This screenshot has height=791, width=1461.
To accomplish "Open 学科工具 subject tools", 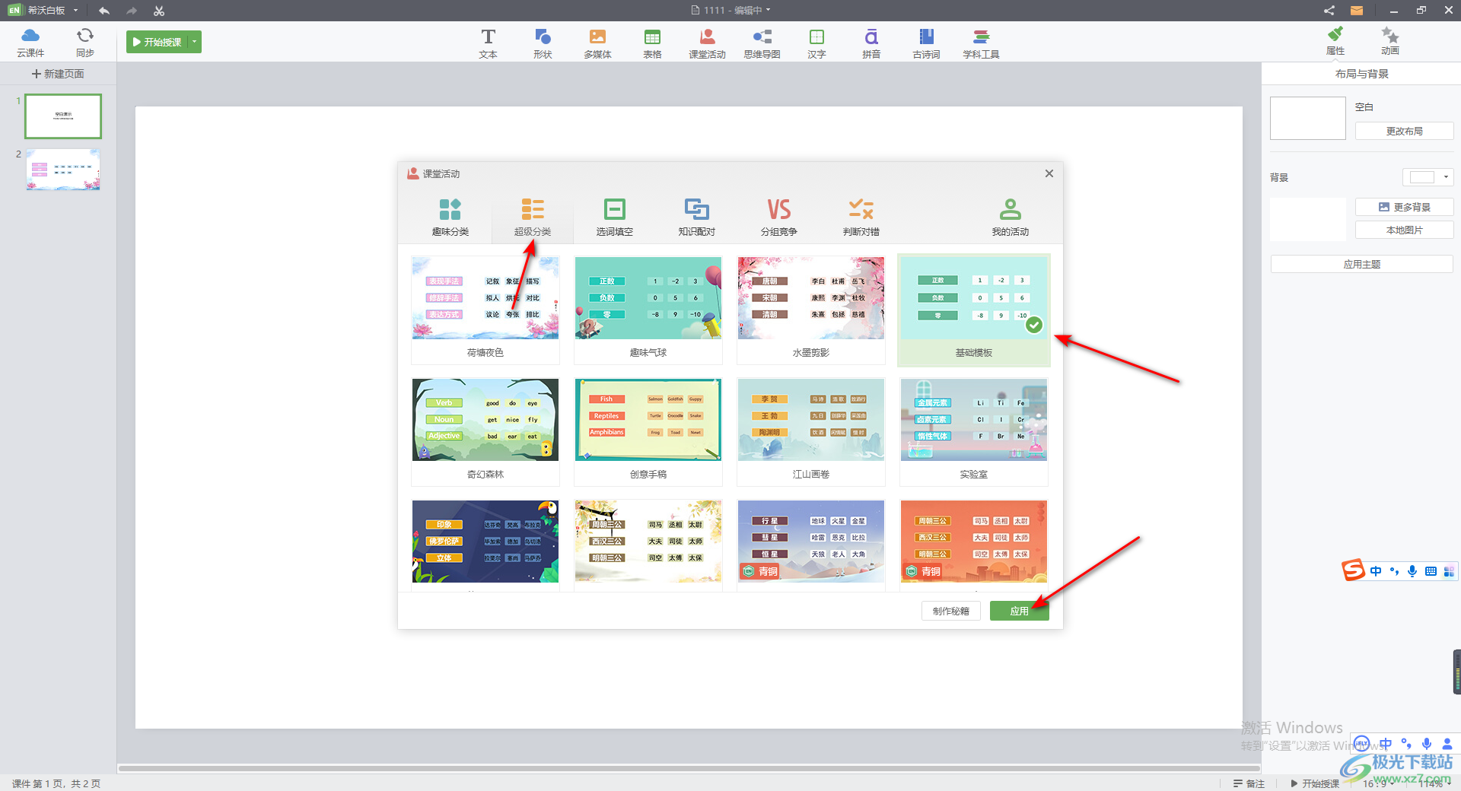I will (981, 43).
